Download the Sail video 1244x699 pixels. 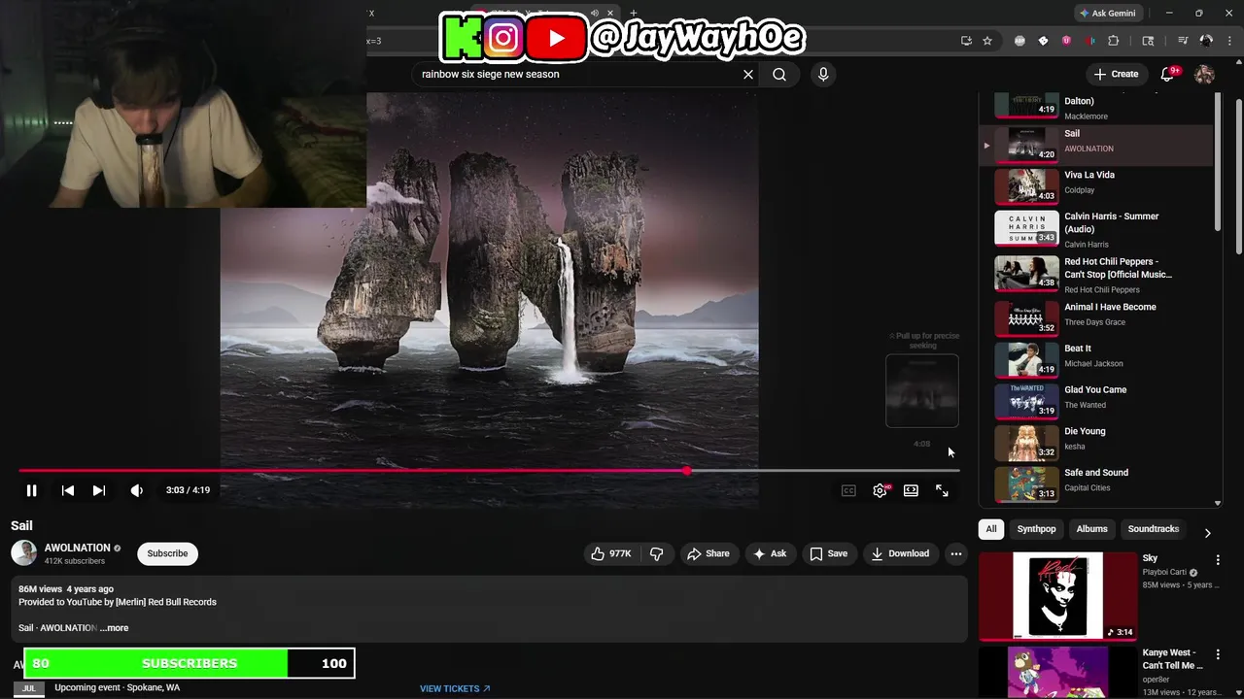(900, 553)
